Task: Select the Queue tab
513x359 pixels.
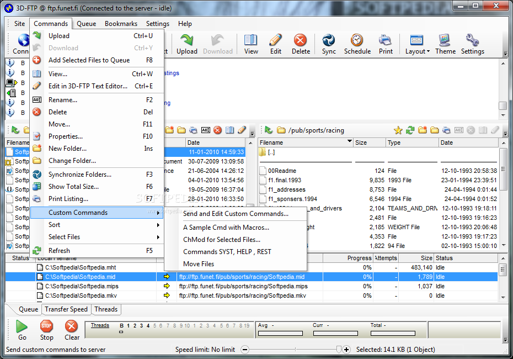Action: coord(28,309)
